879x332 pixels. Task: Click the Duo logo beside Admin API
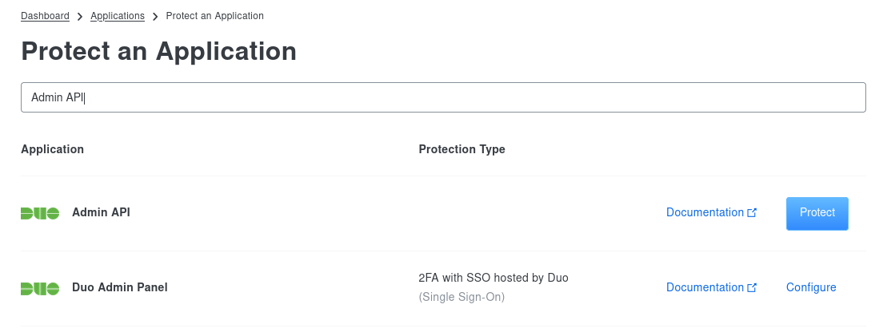40,213
